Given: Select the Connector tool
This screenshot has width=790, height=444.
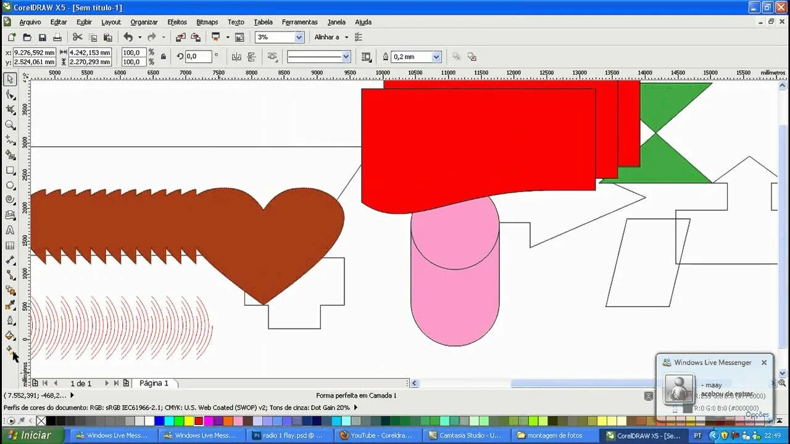Looking at the screenshot, I should (x=10, y=276).
